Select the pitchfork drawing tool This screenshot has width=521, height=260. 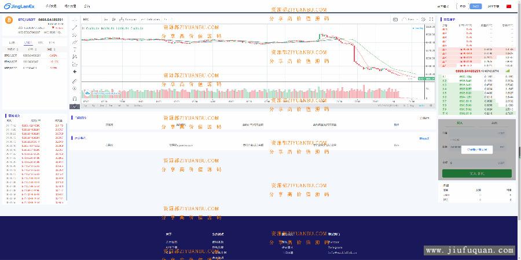pyautogui.click(x=75, y=35)
